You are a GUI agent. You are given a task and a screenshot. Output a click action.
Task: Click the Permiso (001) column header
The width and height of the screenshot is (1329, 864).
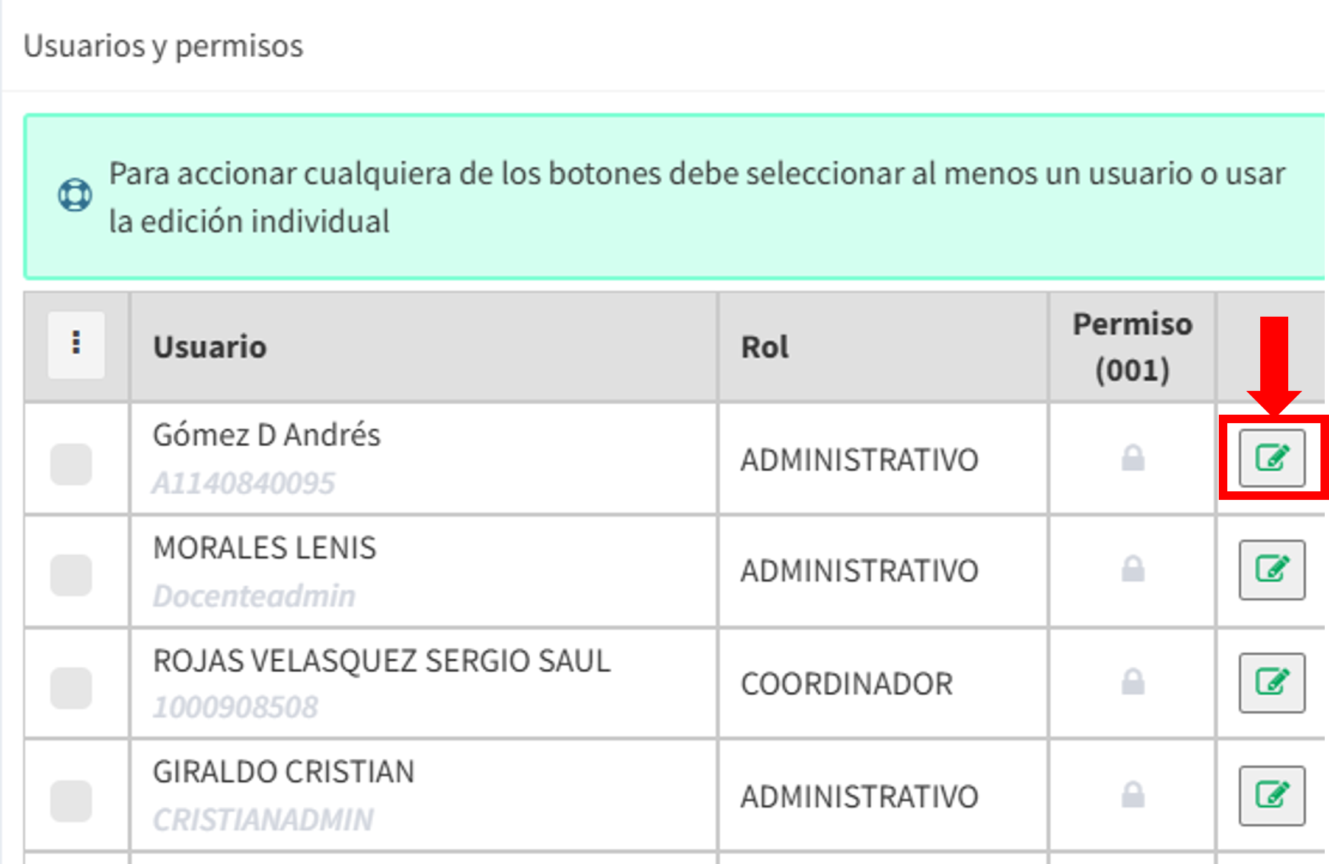coord(1132,347)
